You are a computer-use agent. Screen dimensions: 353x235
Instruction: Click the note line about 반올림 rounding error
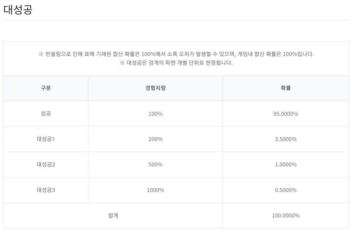coord(176,54)
